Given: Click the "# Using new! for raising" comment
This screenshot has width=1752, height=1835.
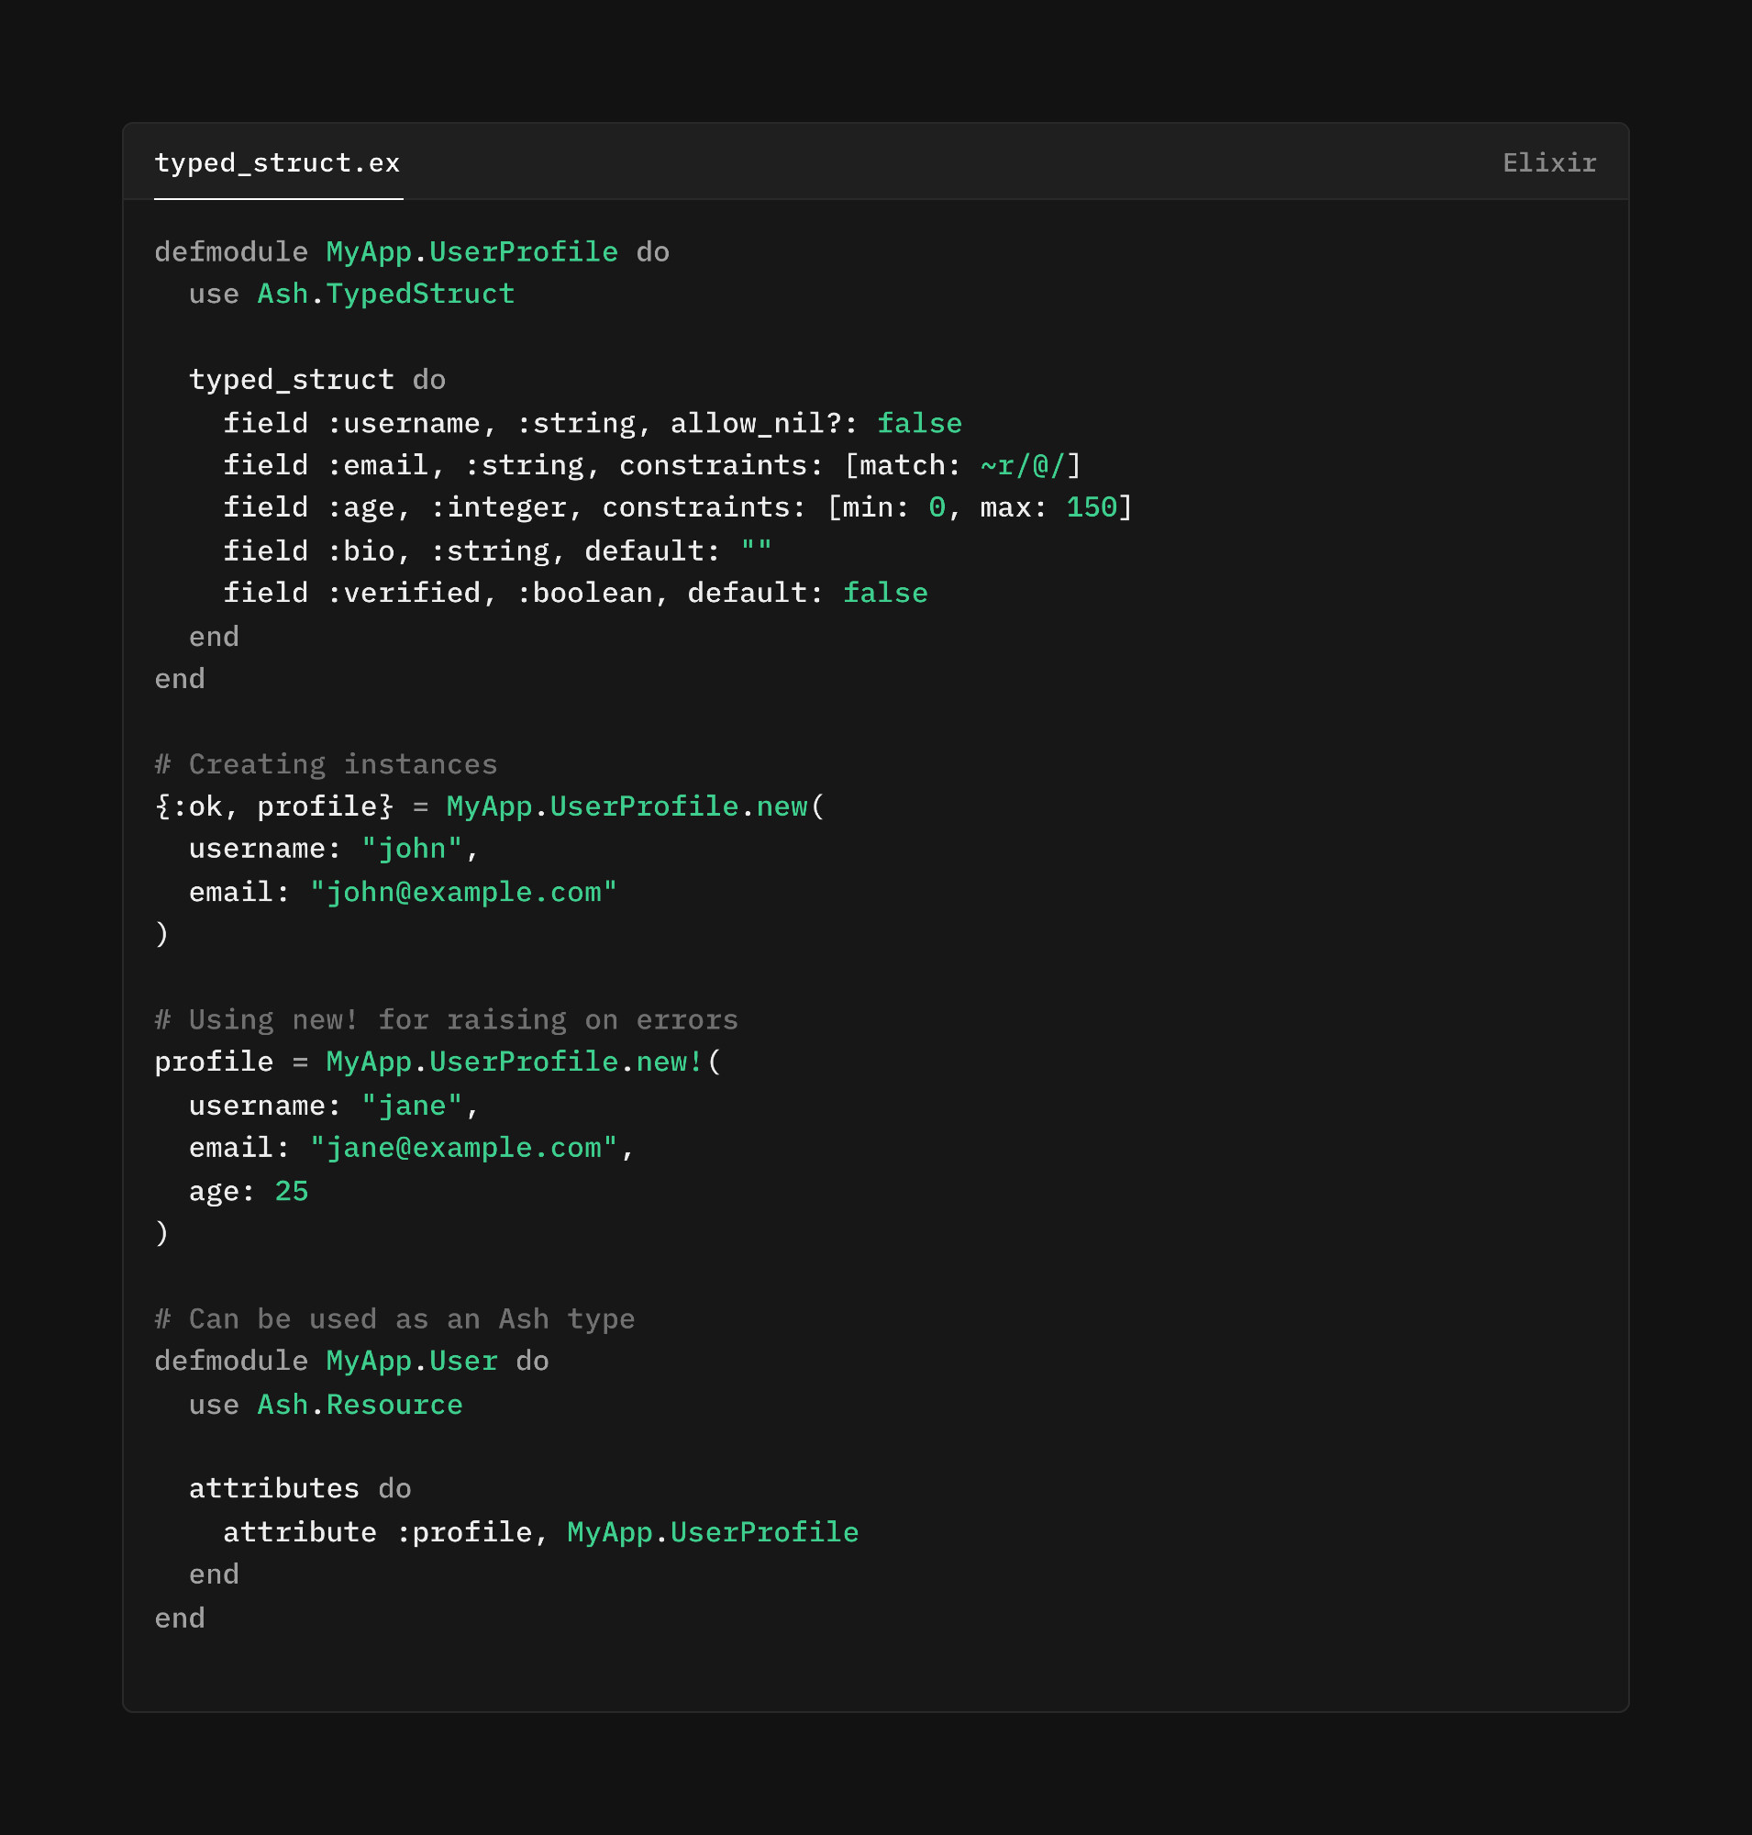Looking at the screenshot, I should point(446,1019).
